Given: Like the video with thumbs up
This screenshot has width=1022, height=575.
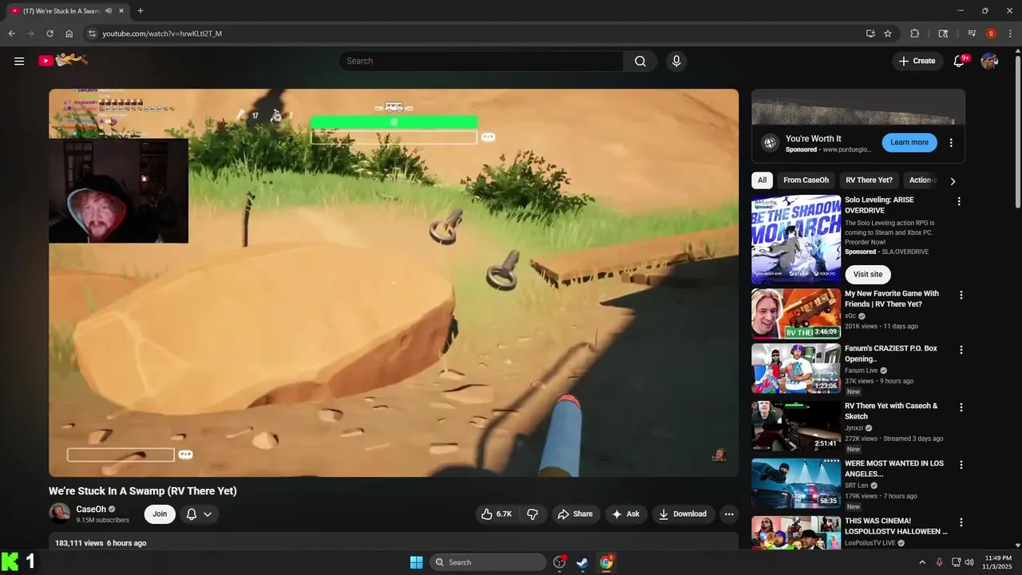Looking at the screenshot, I should (496, 514).
